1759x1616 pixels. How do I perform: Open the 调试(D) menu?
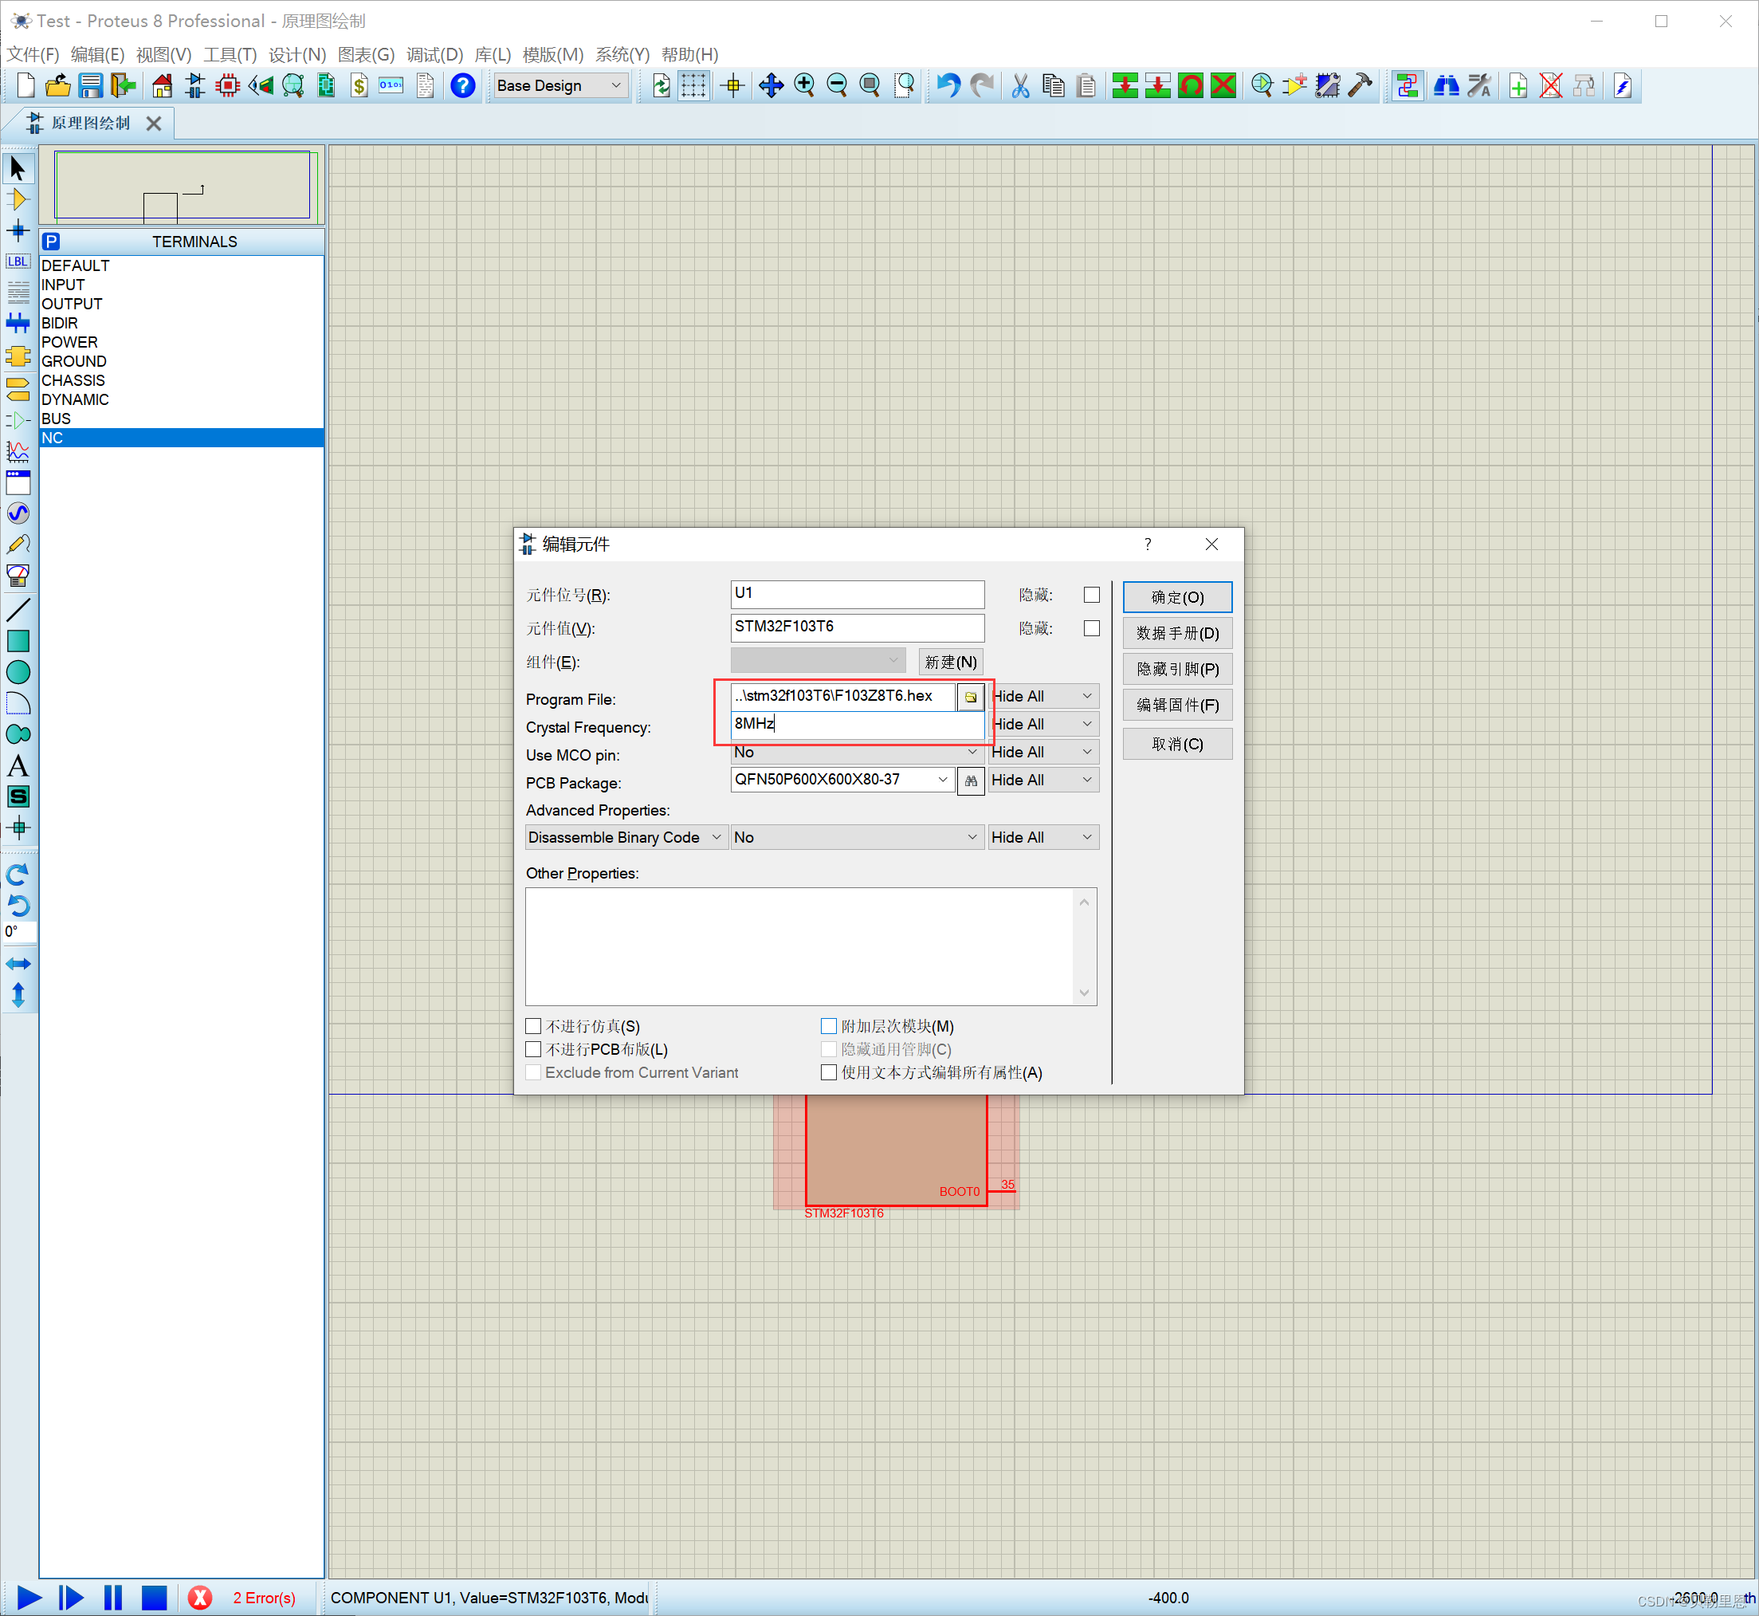(434, 54)
